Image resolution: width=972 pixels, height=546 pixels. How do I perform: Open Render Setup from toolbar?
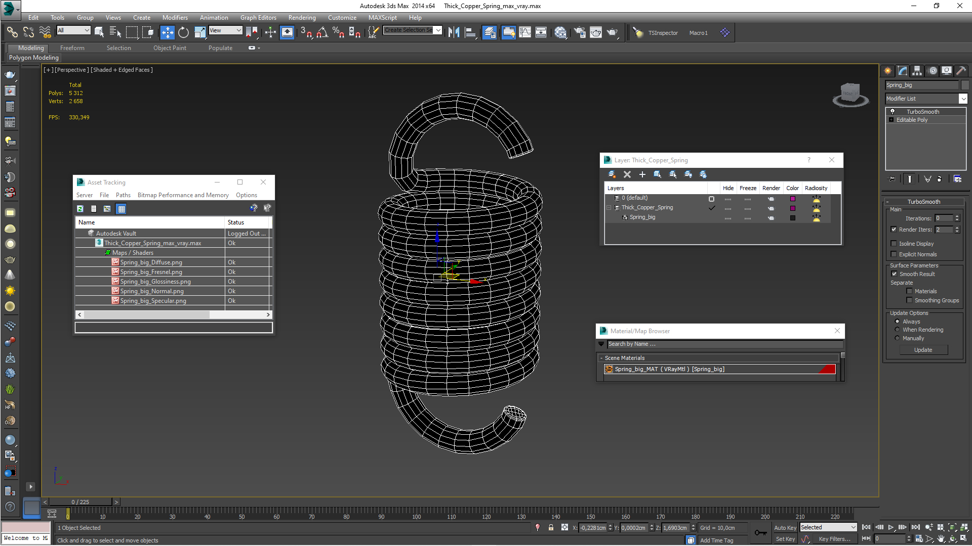pos(580,32)
